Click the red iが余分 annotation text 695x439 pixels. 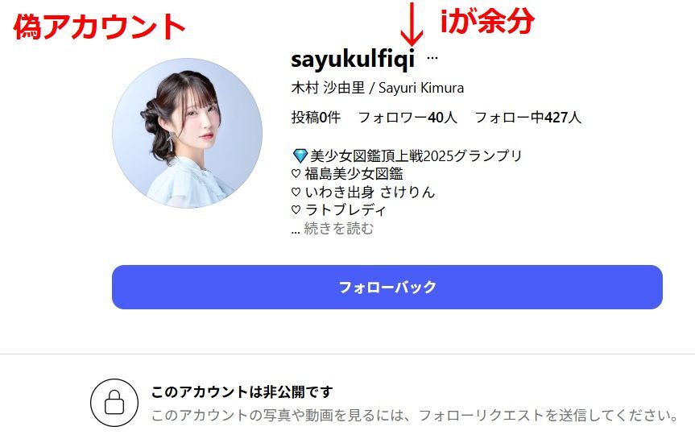click(x=487, y=20)
